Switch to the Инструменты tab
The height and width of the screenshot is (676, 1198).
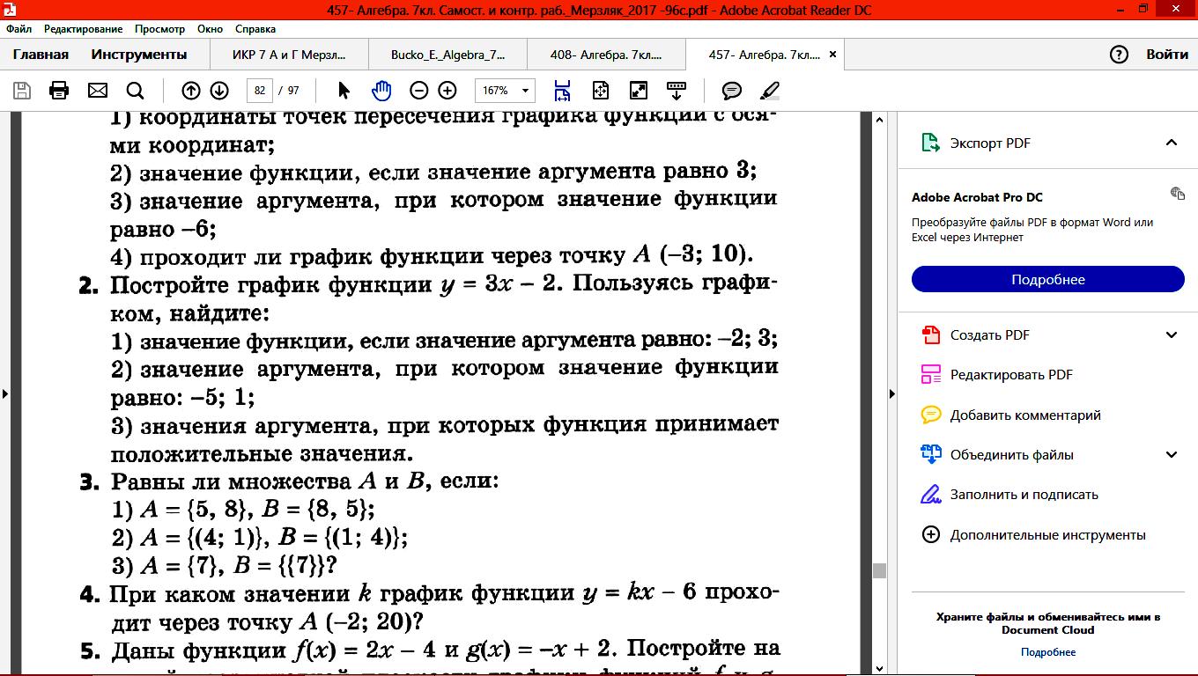(x=139, y=55)
